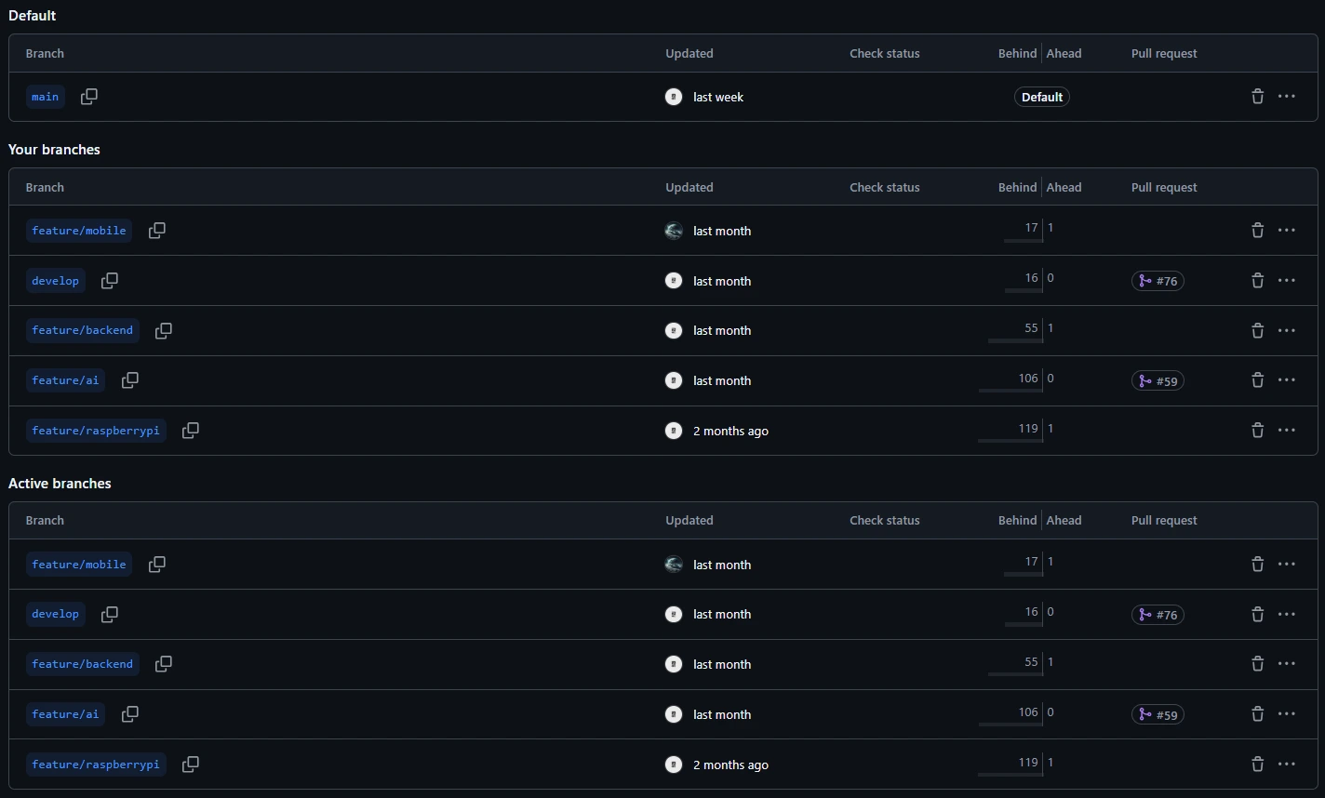Click the author avatar beside feature/mobile
The height and width of the screenshot is (798, 1325).
(673, 231)
